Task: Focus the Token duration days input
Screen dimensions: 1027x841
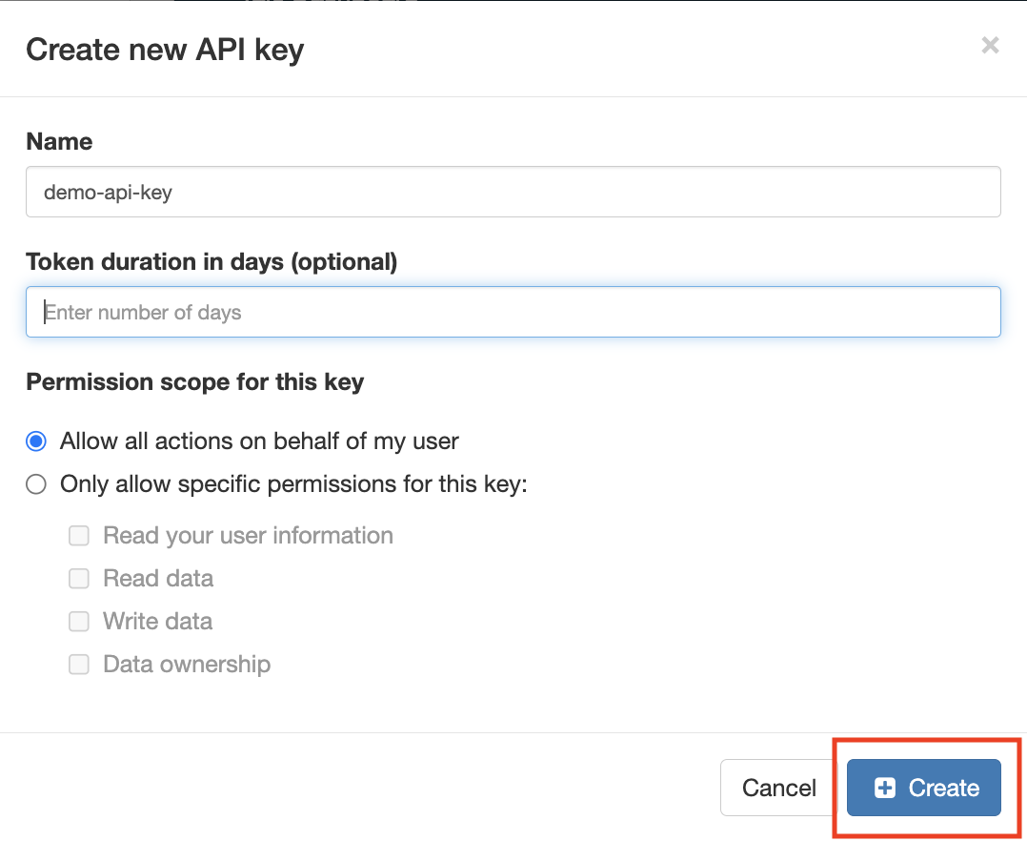Action: pyautogui.click(x=513, y=312)
